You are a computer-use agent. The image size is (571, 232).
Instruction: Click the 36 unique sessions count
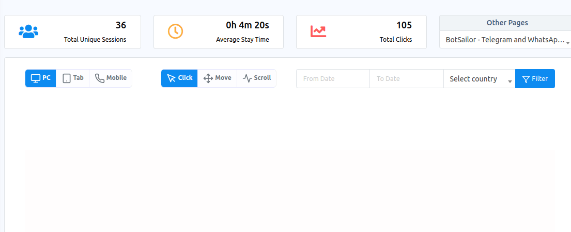click(120, 25)
